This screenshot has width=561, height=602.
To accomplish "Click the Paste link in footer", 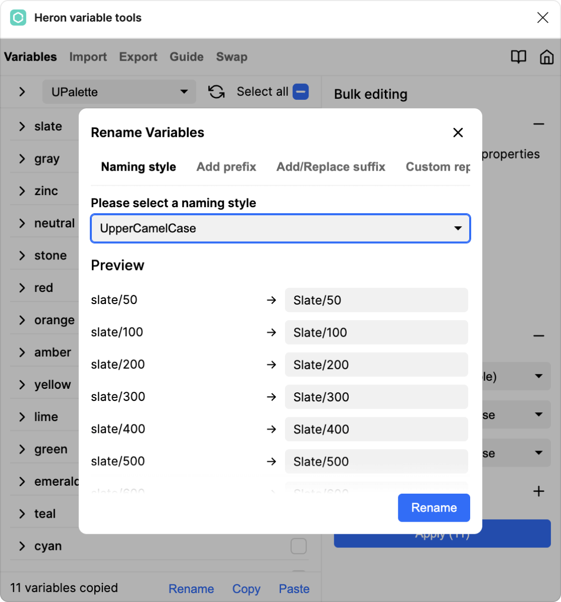I will point(294,588).
